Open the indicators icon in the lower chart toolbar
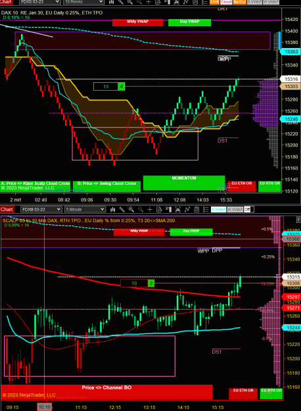 click(187, 209)
